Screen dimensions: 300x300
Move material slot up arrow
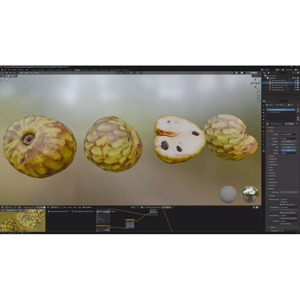click(298, 118)
